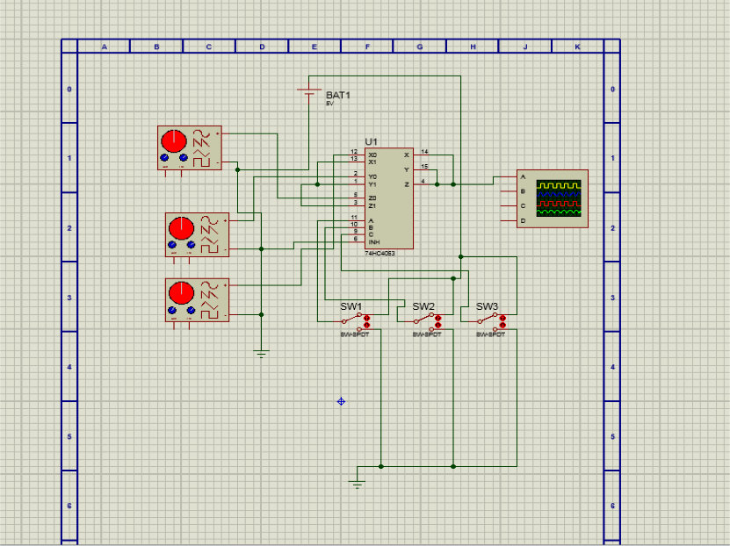Click the SW3 label text
Screen dimensions: 730x546
click(x=488, y=306)
